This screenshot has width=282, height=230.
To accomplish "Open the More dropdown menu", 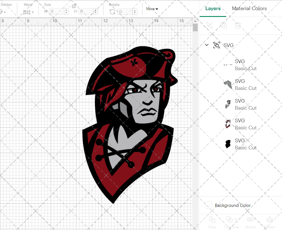I will tap(152, 9).
